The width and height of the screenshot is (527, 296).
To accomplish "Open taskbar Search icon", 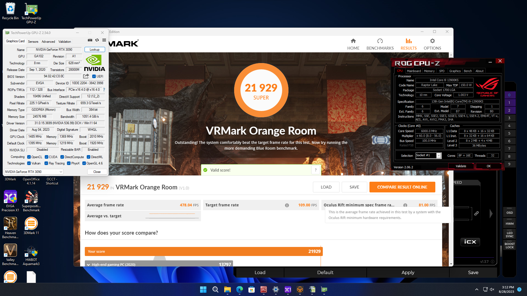I will pyautogui.click(x=215, y=289).
